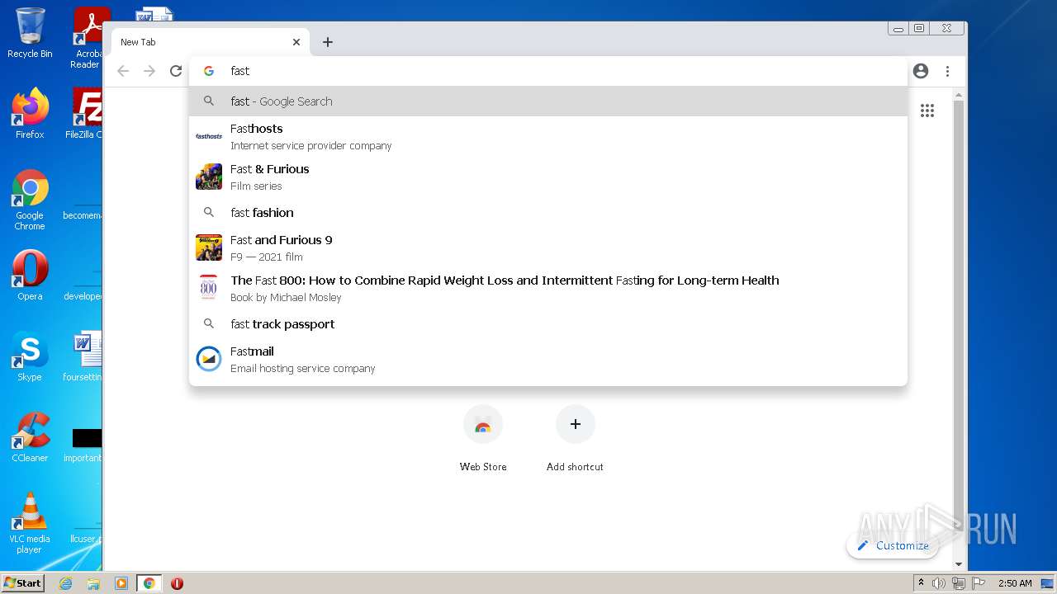Open Chrome's three-dot menu
The width and height of the screenshot is (1057, 594).
click(x=948, y=71)
